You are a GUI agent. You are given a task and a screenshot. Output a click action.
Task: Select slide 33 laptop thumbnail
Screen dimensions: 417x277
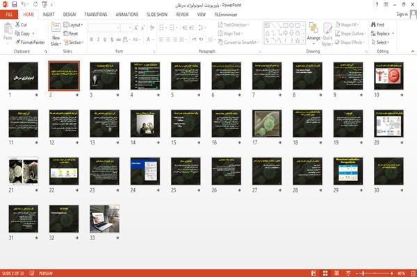pyautogui.click(x=104, y=219)
